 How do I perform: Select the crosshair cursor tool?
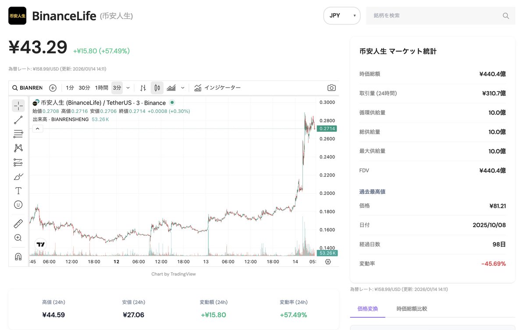pos(18,105)
